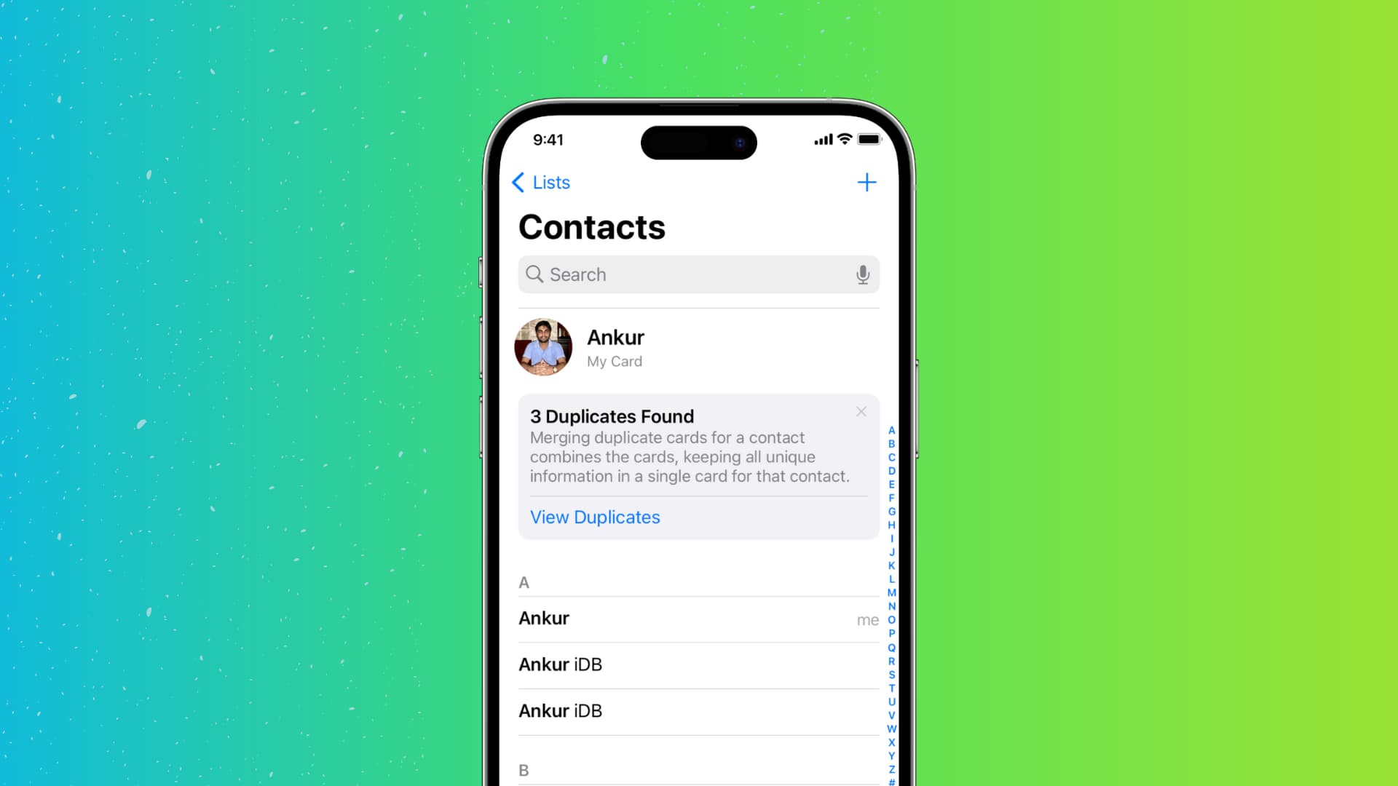Tap the add new contact button
Viewport: 1398px width, 786px height.
tap(866, 181)
